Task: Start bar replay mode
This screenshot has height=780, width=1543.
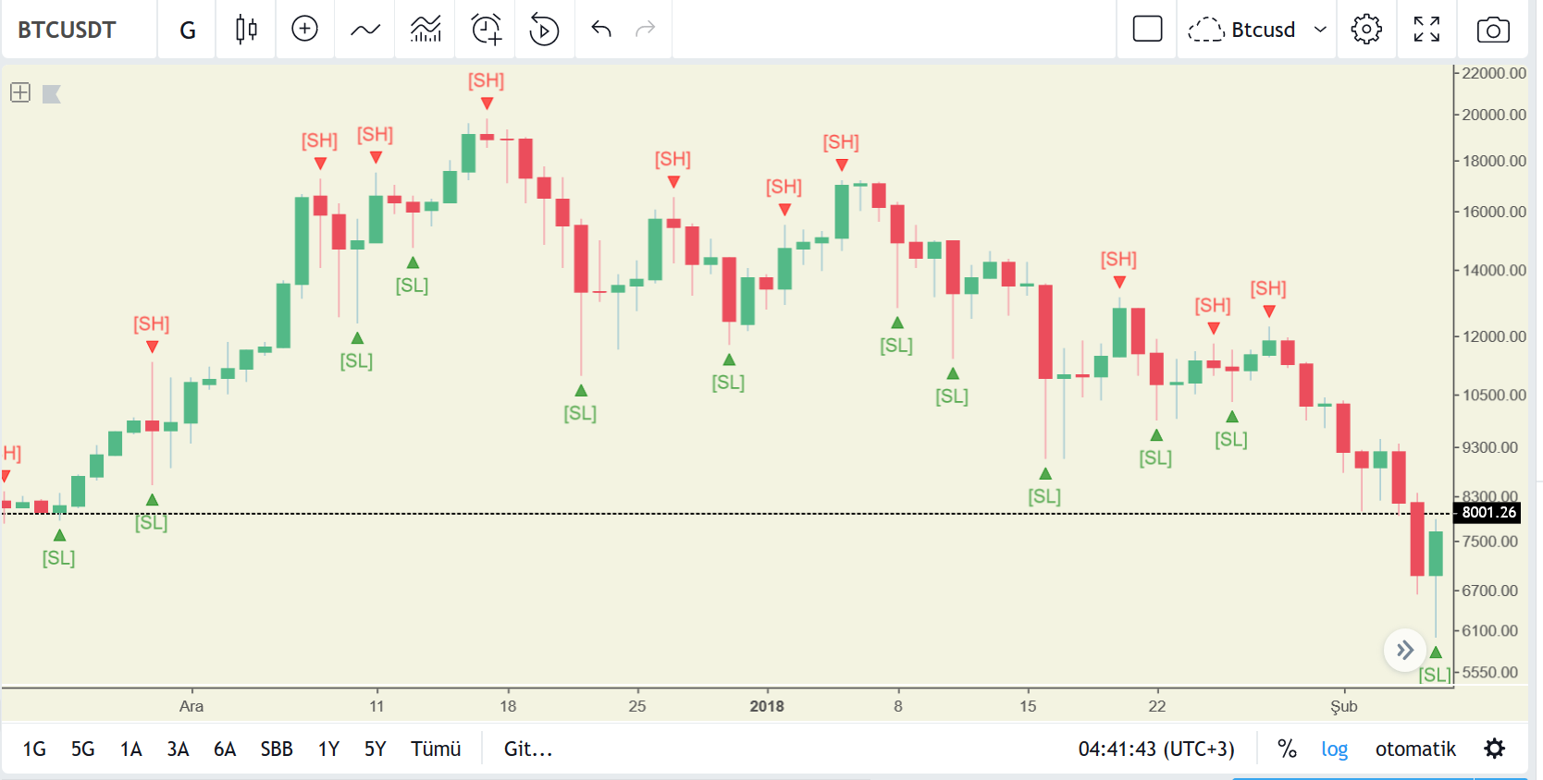Action: [x=544, y=30]
